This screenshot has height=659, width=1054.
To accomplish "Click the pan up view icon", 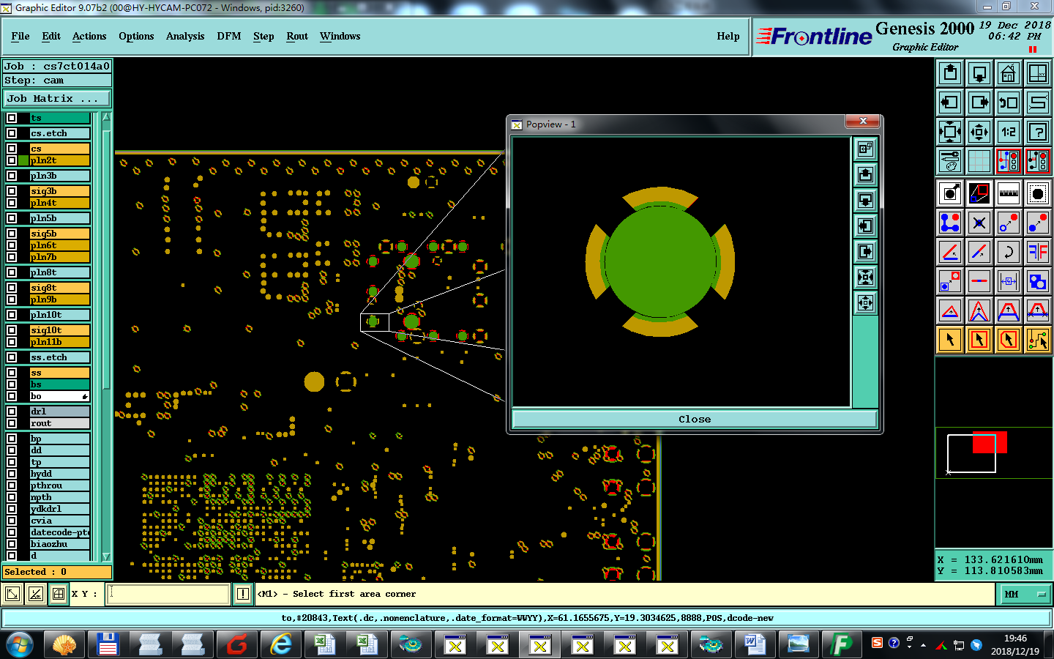I will pyautogui.click(x=950, y=73).
